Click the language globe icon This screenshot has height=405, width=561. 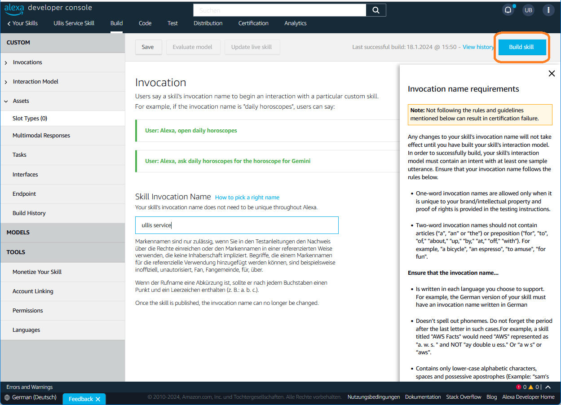7,397
